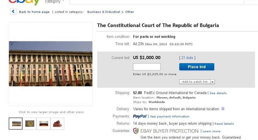The image size is (258, 140).
Task: Click the eBay logo
Action: tap(24, 2)
